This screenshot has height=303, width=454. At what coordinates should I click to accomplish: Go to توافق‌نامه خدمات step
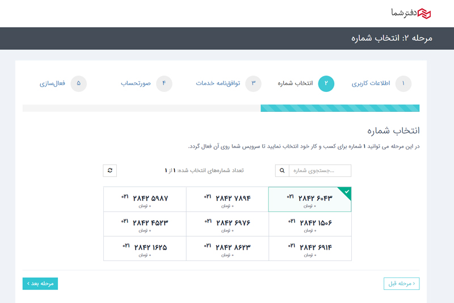(218, 83)
